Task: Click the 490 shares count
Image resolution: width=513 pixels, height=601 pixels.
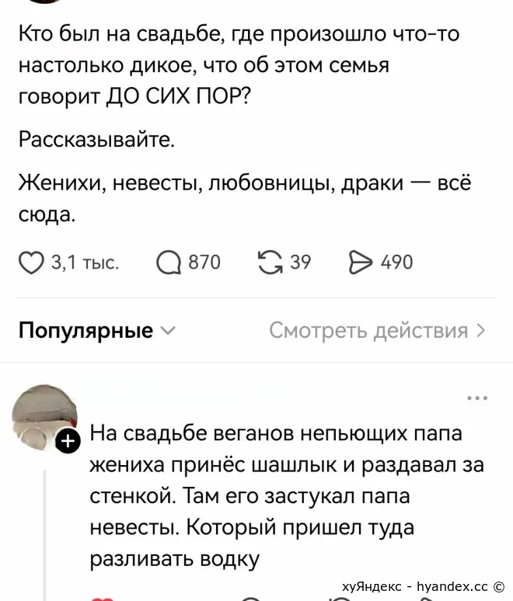Action: coord(396,262)
